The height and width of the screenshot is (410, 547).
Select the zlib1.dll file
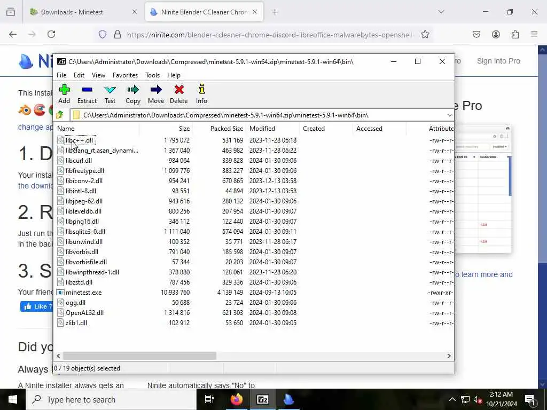click(x=76, y=322)
